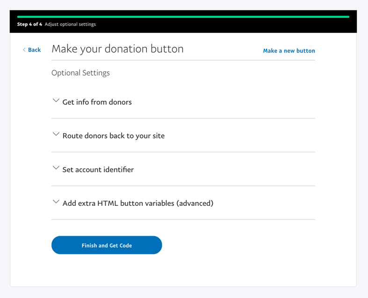Click the chevron beside Add extra HTML variables
Image resolution: width=368 pixels, height=298 pixels.
(56, 202)
